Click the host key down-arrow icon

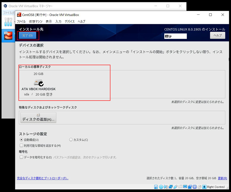(204, 187)
